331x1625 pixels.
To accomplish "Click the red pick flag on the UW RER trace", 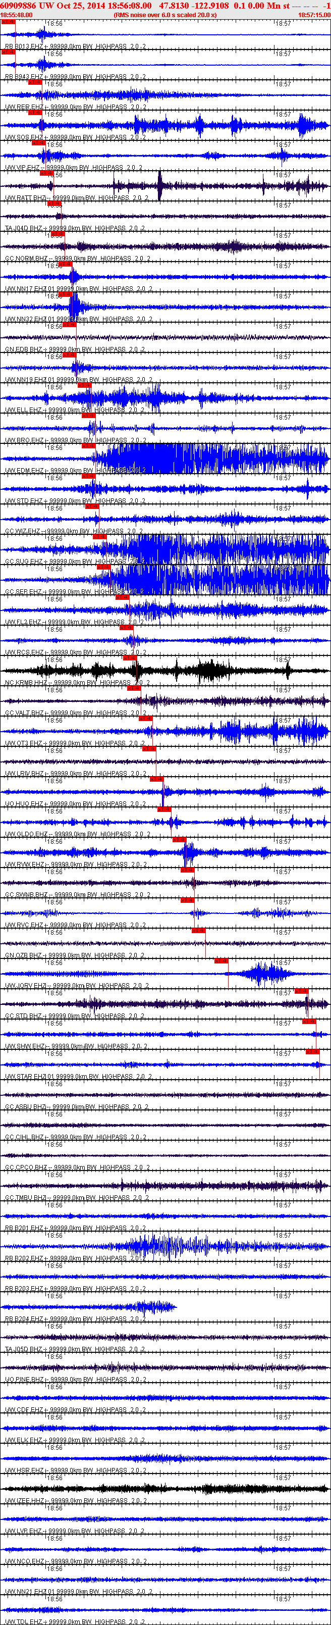I will point(35,82).
